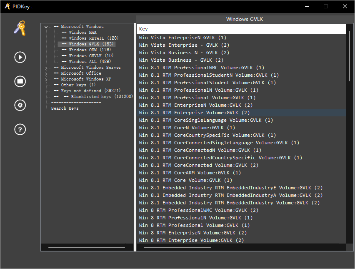Click the tree panel horizontal scrollbar

87,247
